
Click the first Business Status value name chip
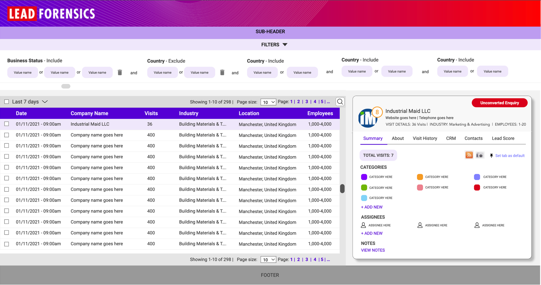coord(23,72)
